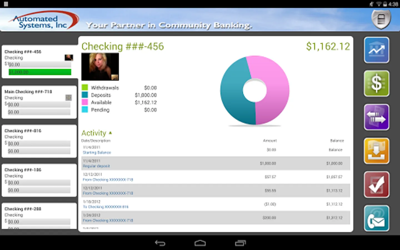The height and width of the screenshot is (250, 400).
Task: Open the $57.57 From Checking XXXXXXX-718 transaction
Action: tap(216, 177)
